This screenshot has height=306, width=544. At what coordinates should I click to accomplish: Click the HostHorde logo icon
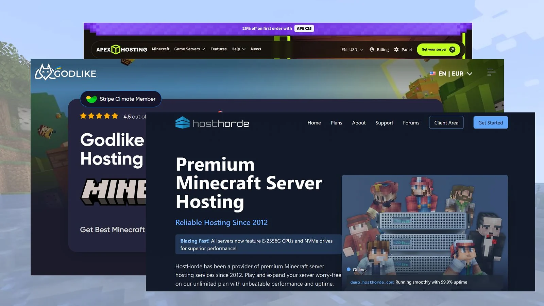(182, 122)
